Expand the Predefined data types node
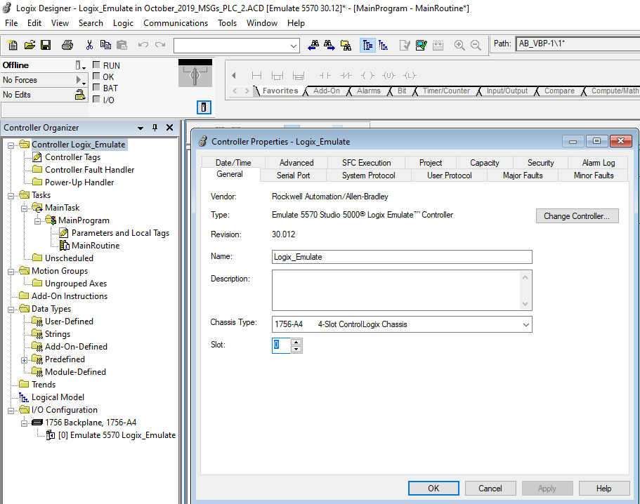 (25, 360)
